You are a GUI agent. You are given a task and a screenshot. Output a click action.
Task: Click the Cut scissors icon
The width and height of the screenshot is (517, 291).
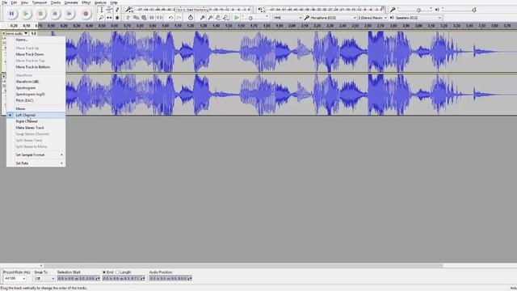[128, 18]
